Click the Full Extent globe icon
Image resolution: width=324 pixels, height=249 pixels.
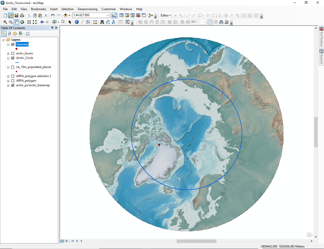tap(22, 22)
